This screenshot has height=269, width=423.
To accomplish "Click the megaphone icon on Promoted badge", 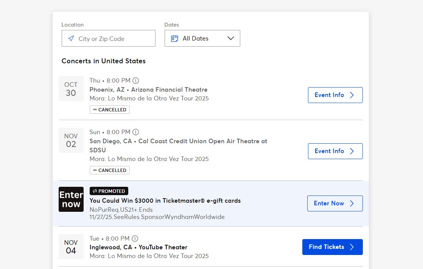I will [x=95, y=191].
